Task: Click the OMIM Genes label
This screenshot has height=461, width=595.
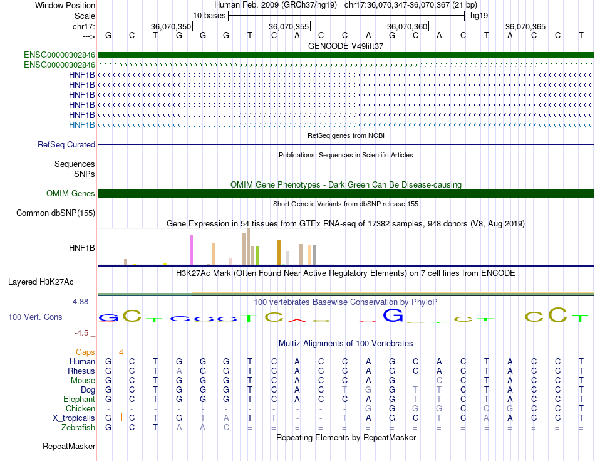Action: coord(70,193)
